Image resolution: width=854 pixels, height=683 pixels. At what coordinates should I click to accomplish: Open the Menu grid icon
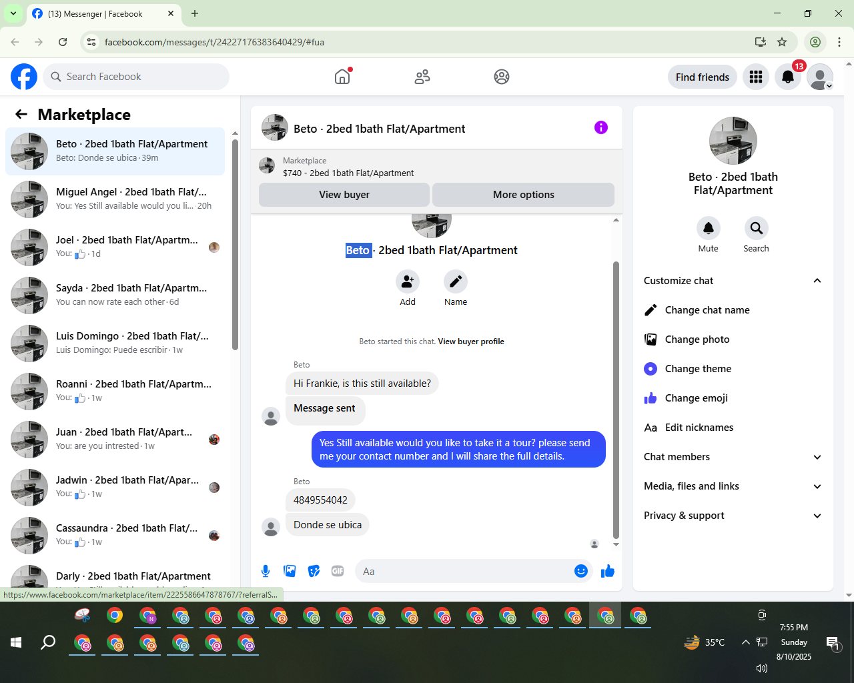pyautogui.click(x=756, y=77)
